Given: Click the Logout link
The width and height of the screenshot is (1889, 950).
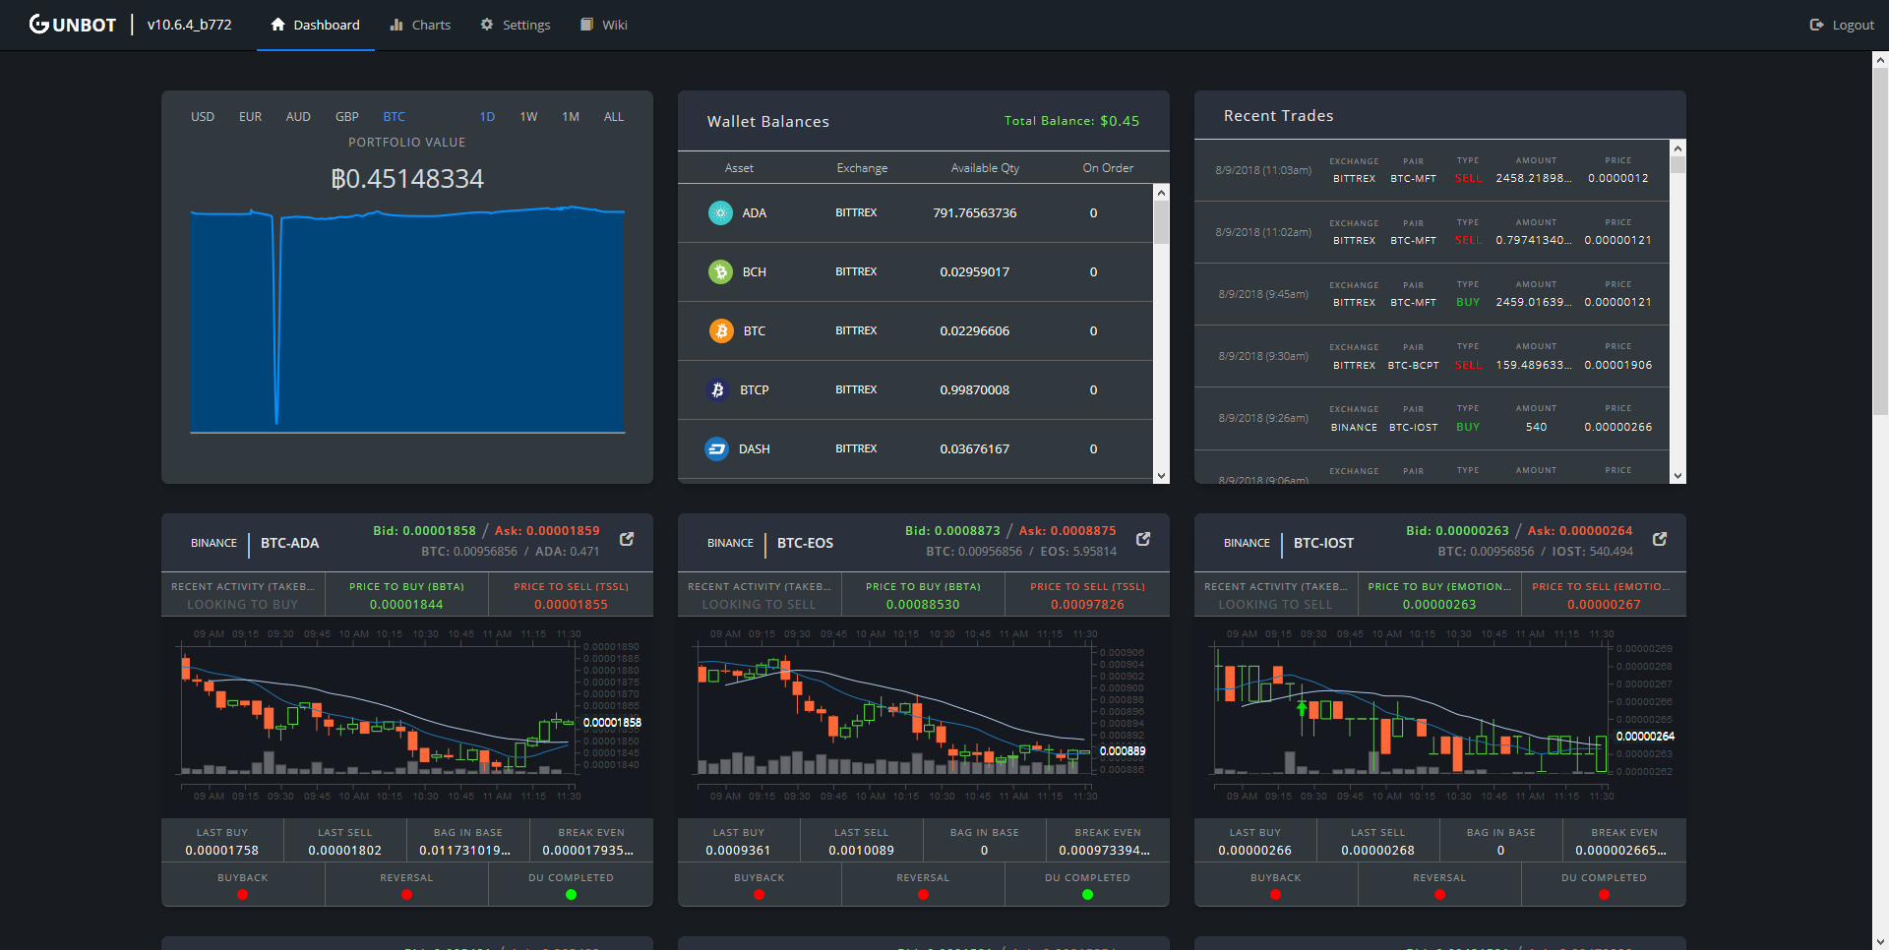Looking at the screenshot, I should (x=1842, y=25).
